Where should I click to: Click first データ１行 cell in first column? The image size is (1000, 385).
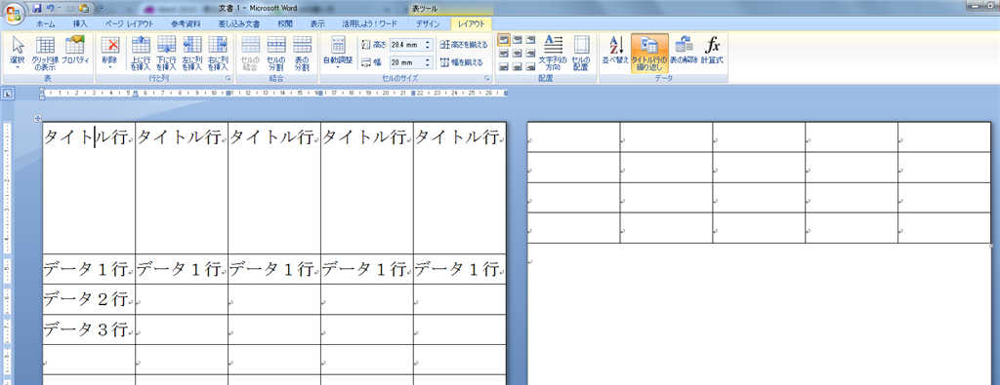click(x=89, y=269)
